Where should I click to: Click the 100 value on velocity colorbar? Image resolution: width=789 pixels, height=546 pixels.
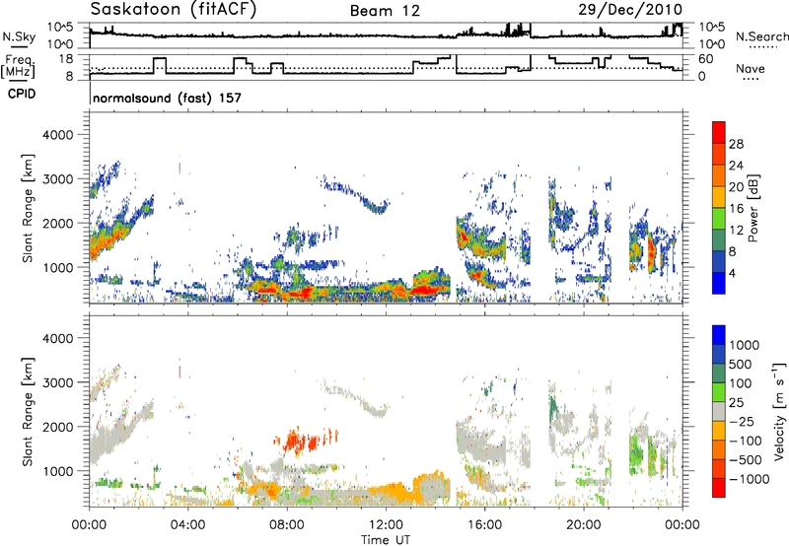coord(740,383)
